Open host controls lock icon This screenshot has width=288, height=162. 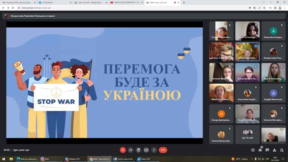(x=282, y=150)
